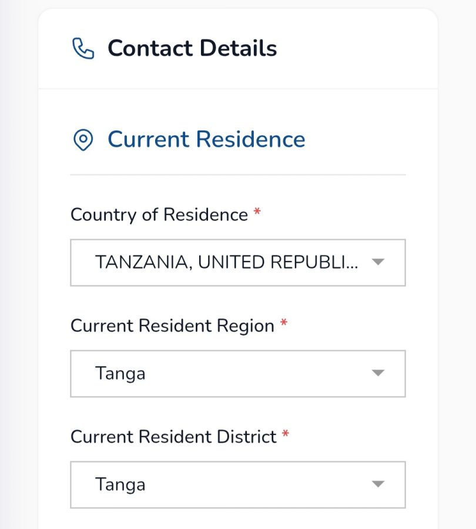Screen dimensions: 476x529
Task: Select the Contact Details heading
Action: point(192,48)
